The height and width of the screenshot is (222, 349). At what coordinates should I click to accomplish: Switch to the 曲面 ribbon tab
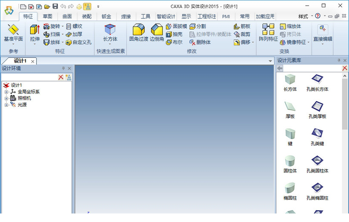click(x=67, y=16)
